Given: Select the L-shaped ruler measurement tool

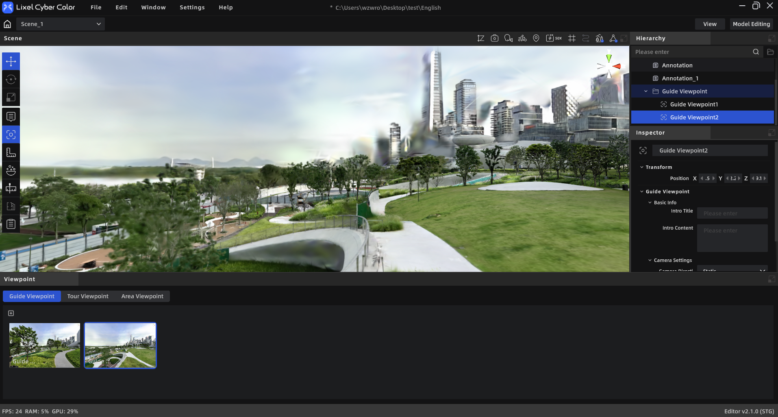Looking at the screenshot, I should (11, 152).
